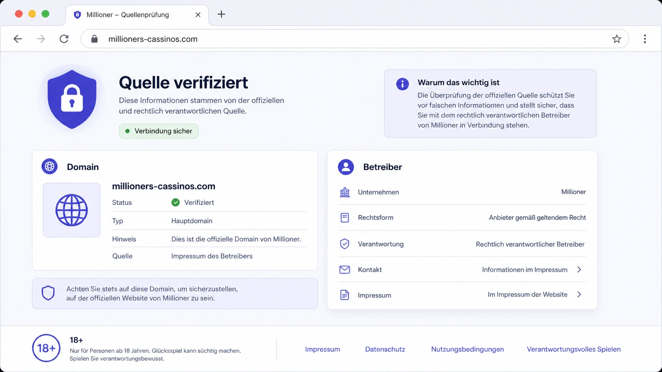This screenshot has height=372, width=662.
Task: Click the shield outline icon in domain notice
Action: pos(48,293)
